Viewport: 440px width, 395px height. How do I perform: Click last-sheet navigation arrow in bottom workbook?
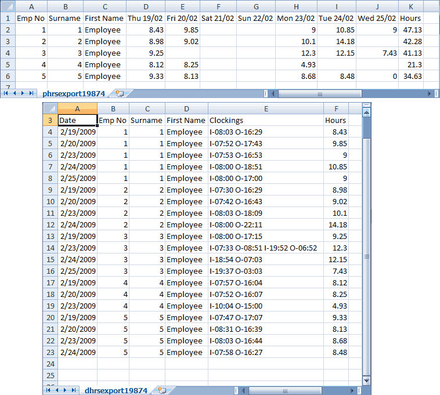click(x=73, y=390)
